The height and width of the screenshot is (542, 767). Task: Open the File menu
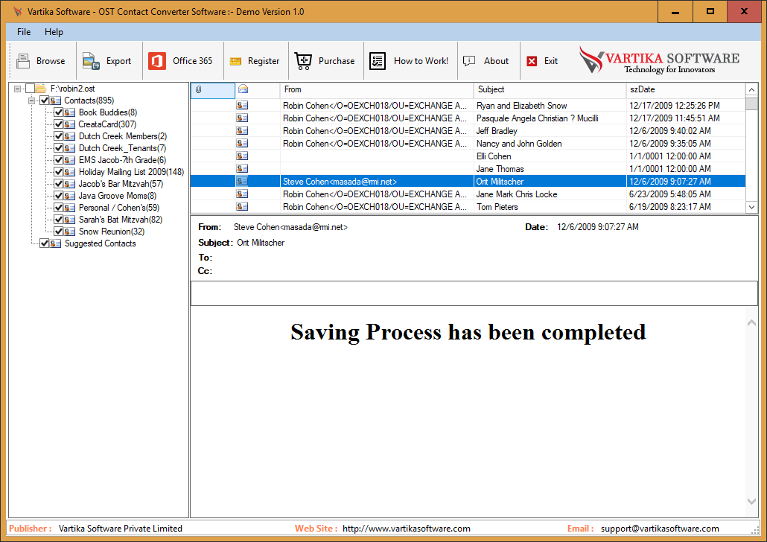[24, 32]
